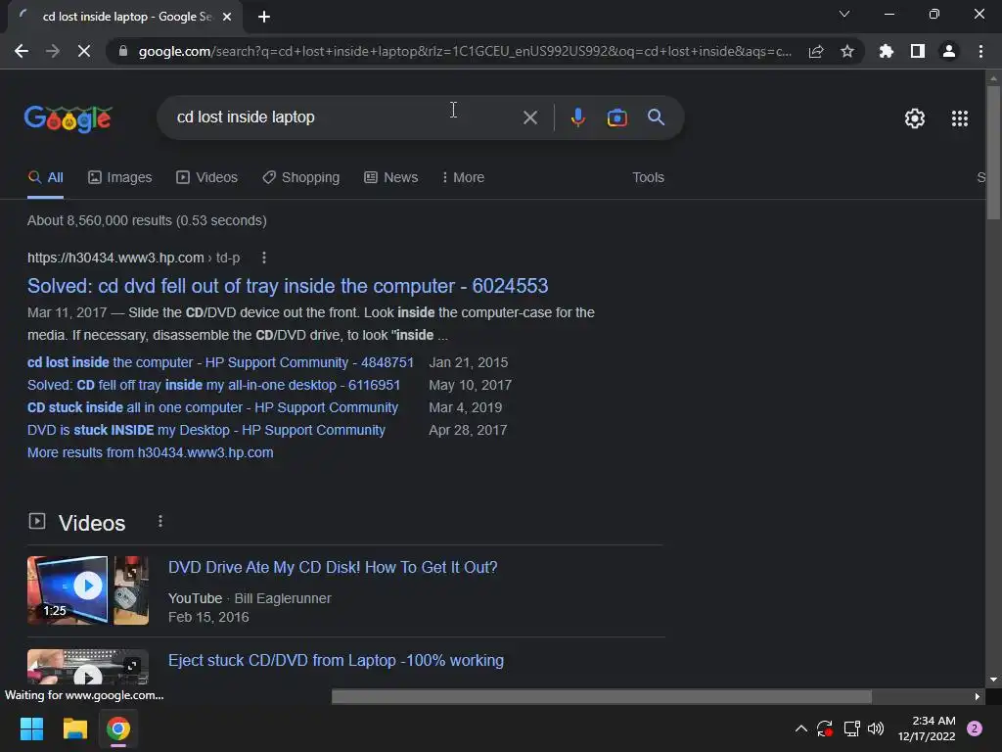1002x752 pixels.
Task: Open the site information lock icon
Action: point(123,51)
